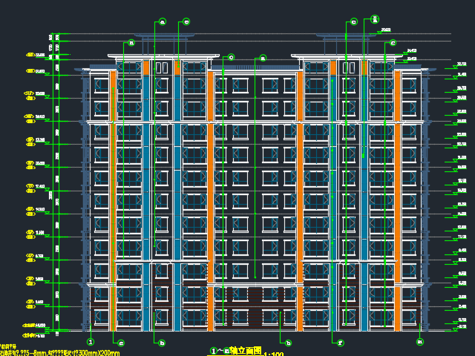Viewport: 475px width, 356px height.
Task: Click the left tower's white roof cornice
Action: pos(164,55)
